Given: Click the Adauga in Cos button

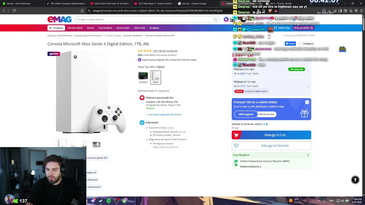Looking at the screenshot, I should pyautogui.click(x=271, y=135).
